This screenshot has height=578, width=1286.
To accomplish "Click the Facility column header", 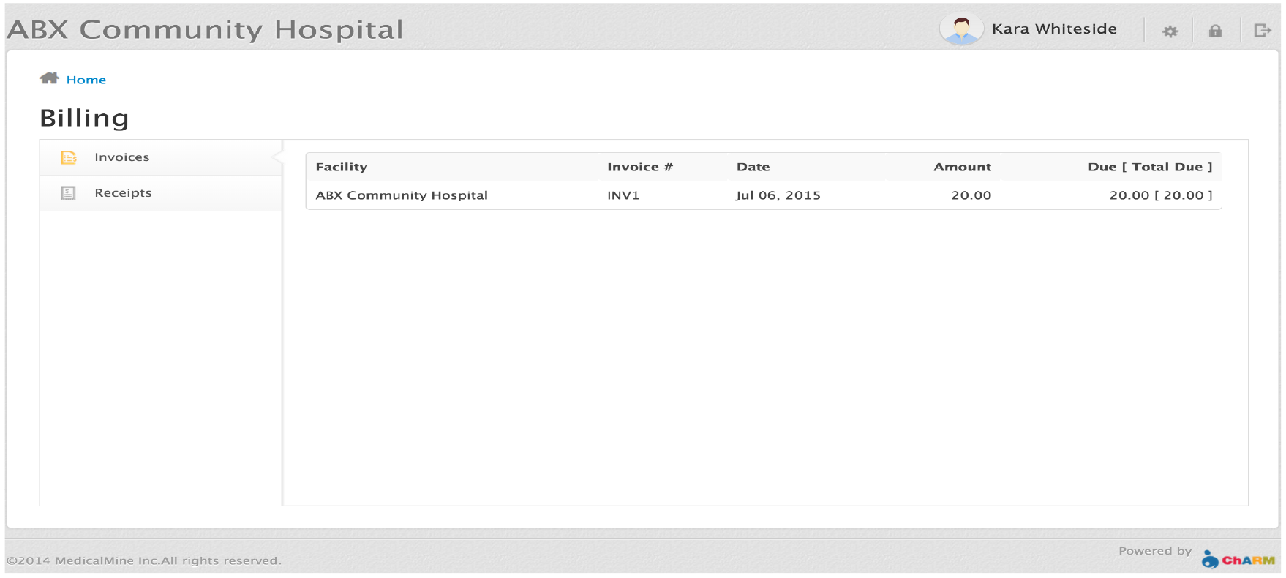I will click(x=342, y=167).
